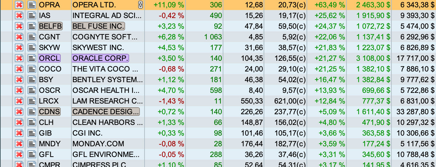The width and height of the screenshot is (436, 167).
Task: Open MNDY document icon
Action: (32, 144)
